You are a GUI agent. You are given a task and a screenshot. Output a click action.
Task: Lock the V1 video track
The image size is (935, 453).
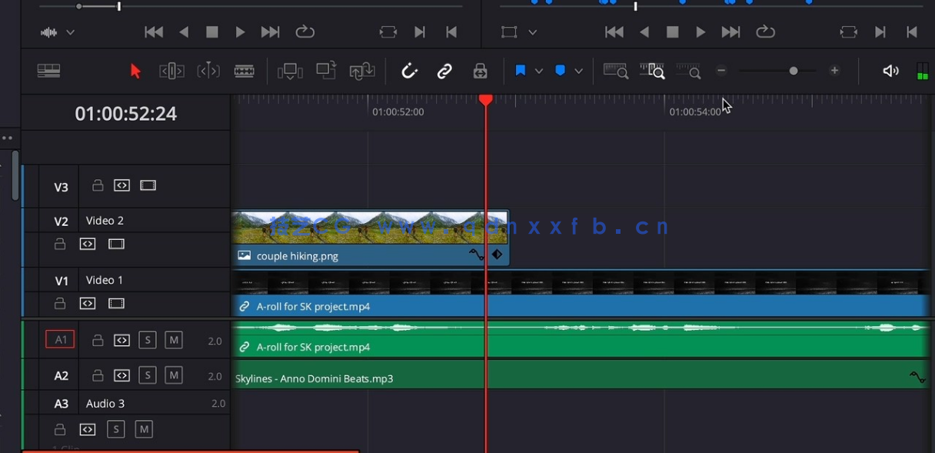pyautogui.click(x=60, y=303)
